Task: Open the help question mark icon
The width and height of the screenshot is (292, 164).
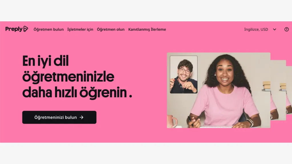Action: point(287,29)
